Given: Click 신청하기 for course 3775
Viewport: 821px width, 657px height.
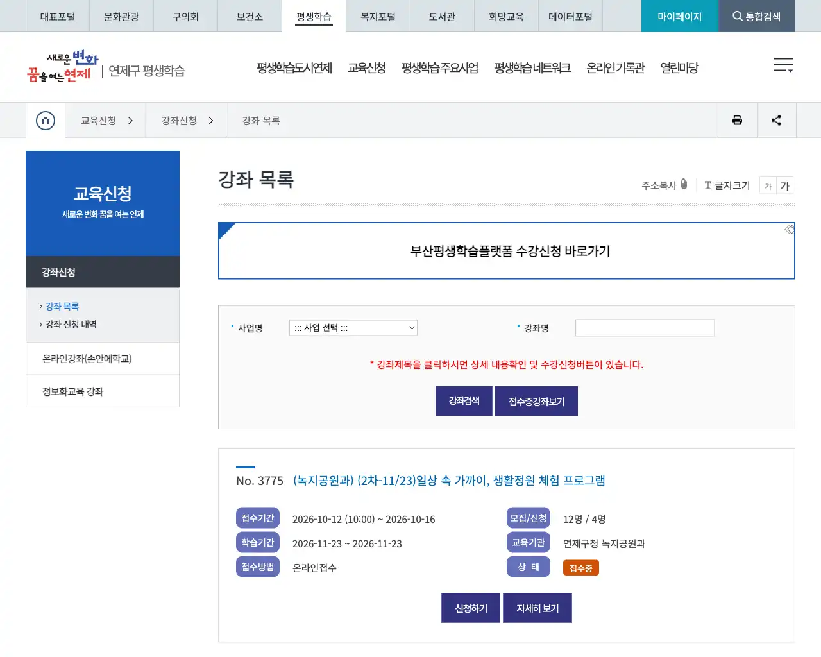Looking at the screenshot, I should tap(471, 608).
